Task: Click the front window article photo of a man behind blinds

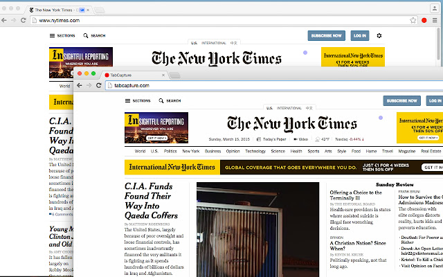Action: pyautogui.click(x=258, y=229)
